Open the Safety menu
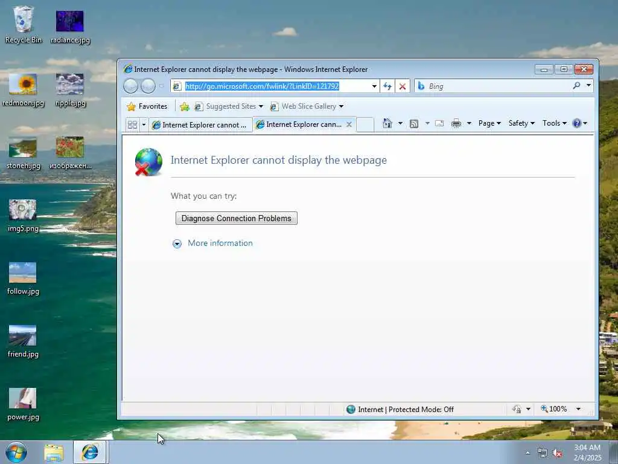Screen dimensions: 618x464 [521, 123]
